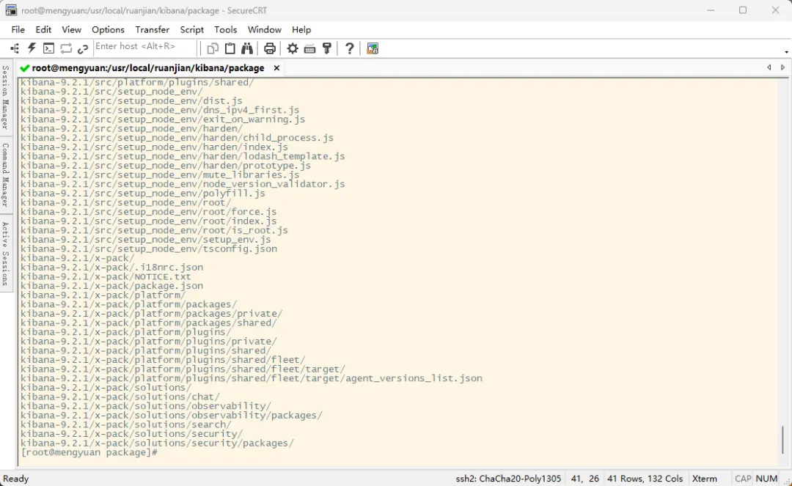
Task: Click the SecureCRT app icon in title bar
Action: coord(10,10)
